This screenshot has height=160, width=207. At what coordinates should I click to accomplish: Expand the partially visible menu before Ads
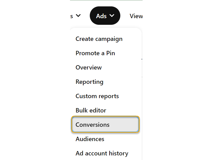[x=76, y=16]
